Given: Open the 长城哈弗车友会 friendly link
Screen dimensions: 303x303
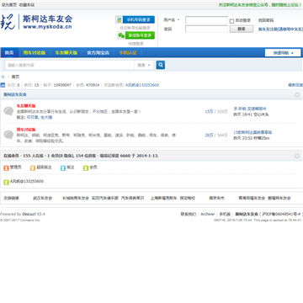Looking at the screenshot, I should tap(76, 198).
